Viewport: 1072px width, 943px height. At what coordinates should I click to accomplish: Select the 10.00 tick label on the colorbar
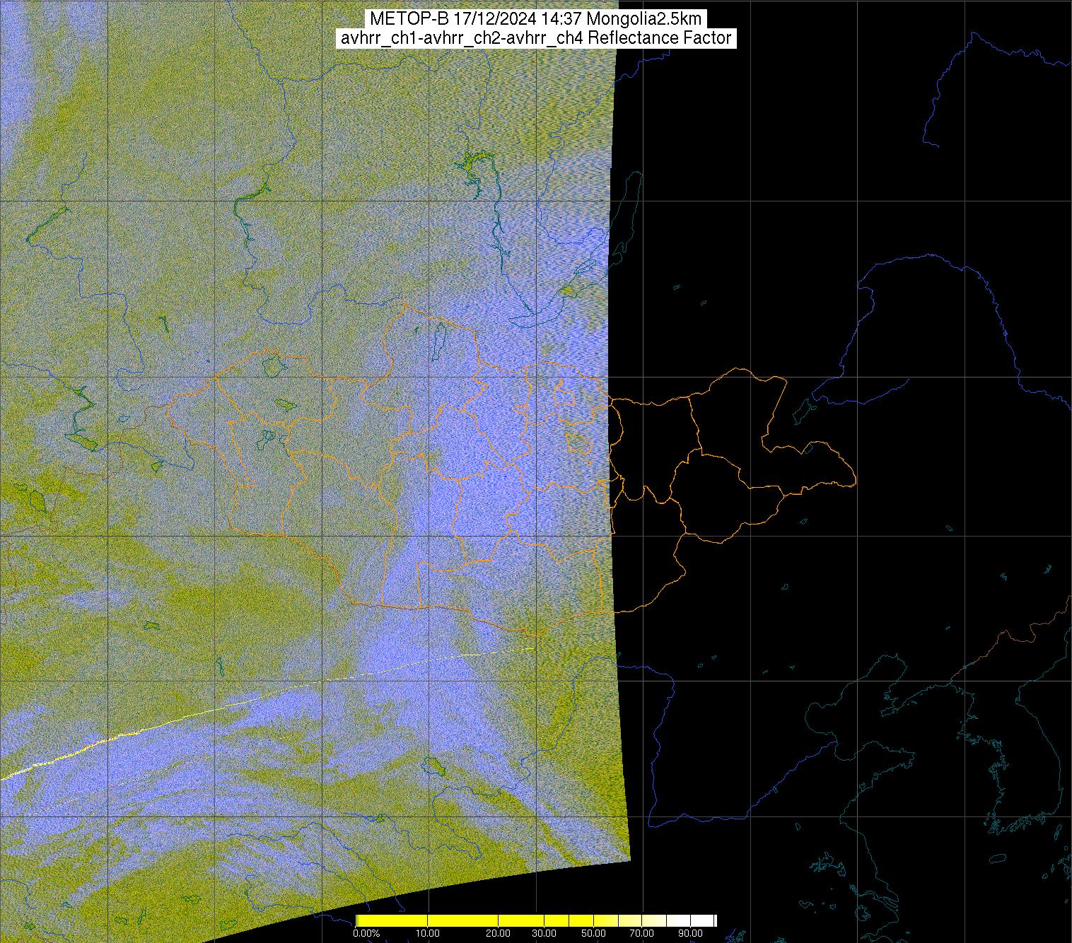[x=428, y=934]
